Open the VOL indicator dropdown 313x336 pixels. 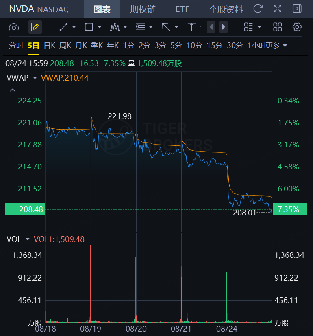tap(28, 239)
